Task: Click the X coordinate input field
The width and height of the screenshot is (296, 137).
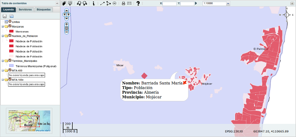Action: [x=169, y=3]
